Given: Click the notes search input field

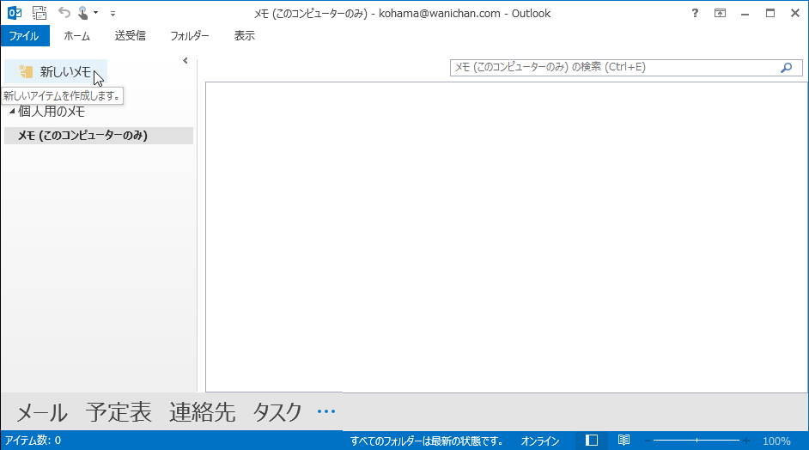Looking at the screenshot, I should tap(614, 67).
